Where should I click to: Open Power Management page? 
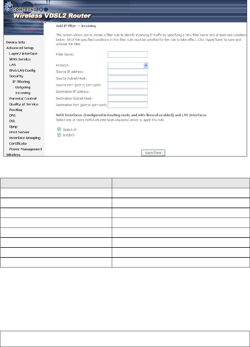tap(25, 149)
